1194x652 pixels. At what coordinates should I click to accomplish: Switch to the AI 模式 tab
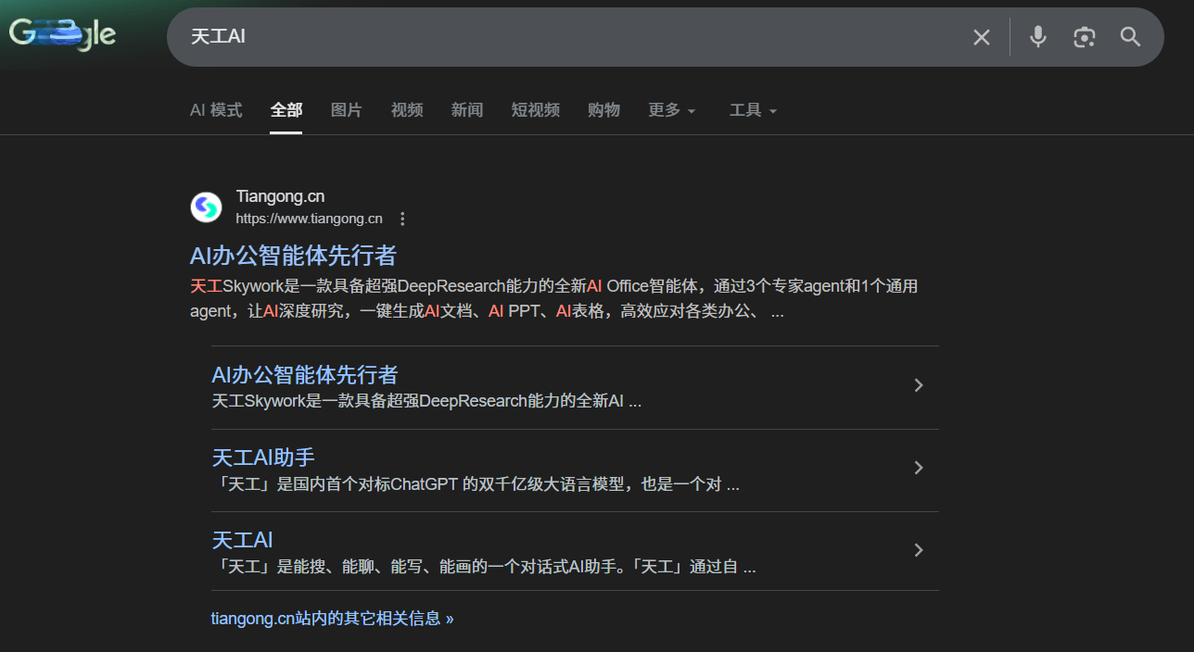tap(216, 110)
